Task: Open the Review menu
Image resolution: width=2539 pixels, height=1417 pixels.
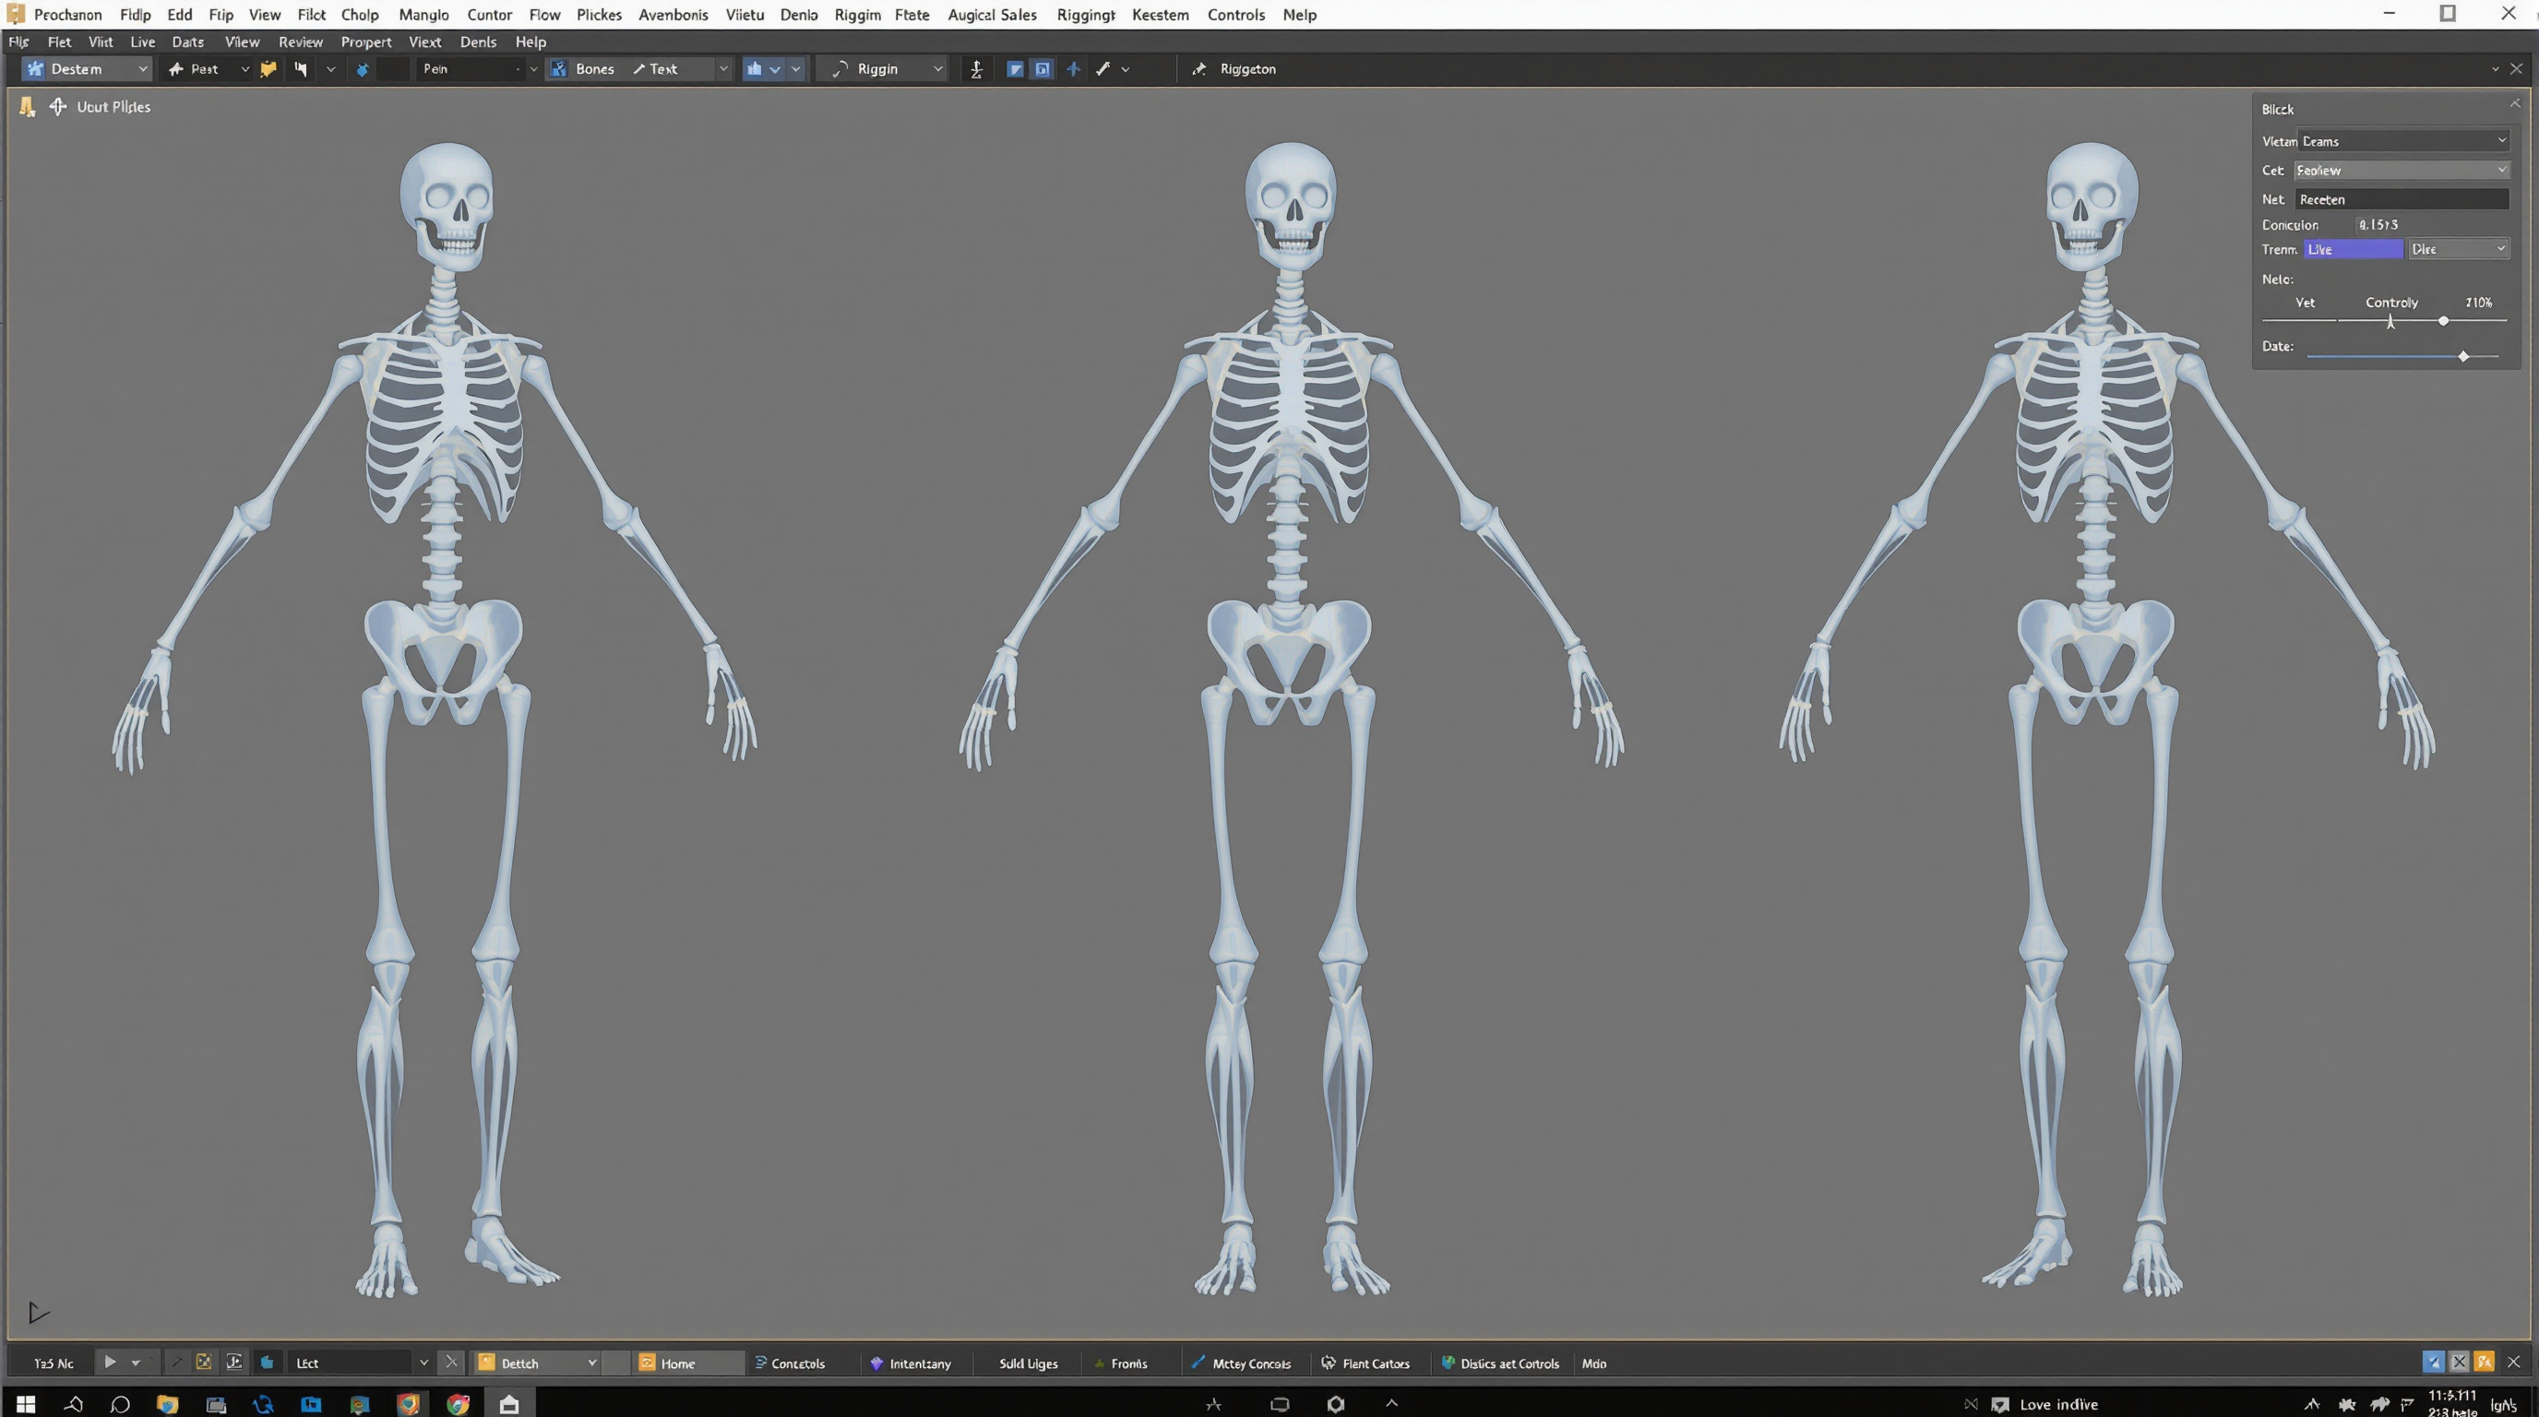Action: click(x=300, y=42)
